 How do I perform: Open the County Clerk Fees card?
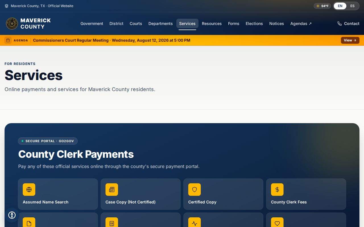click(306, 194)
